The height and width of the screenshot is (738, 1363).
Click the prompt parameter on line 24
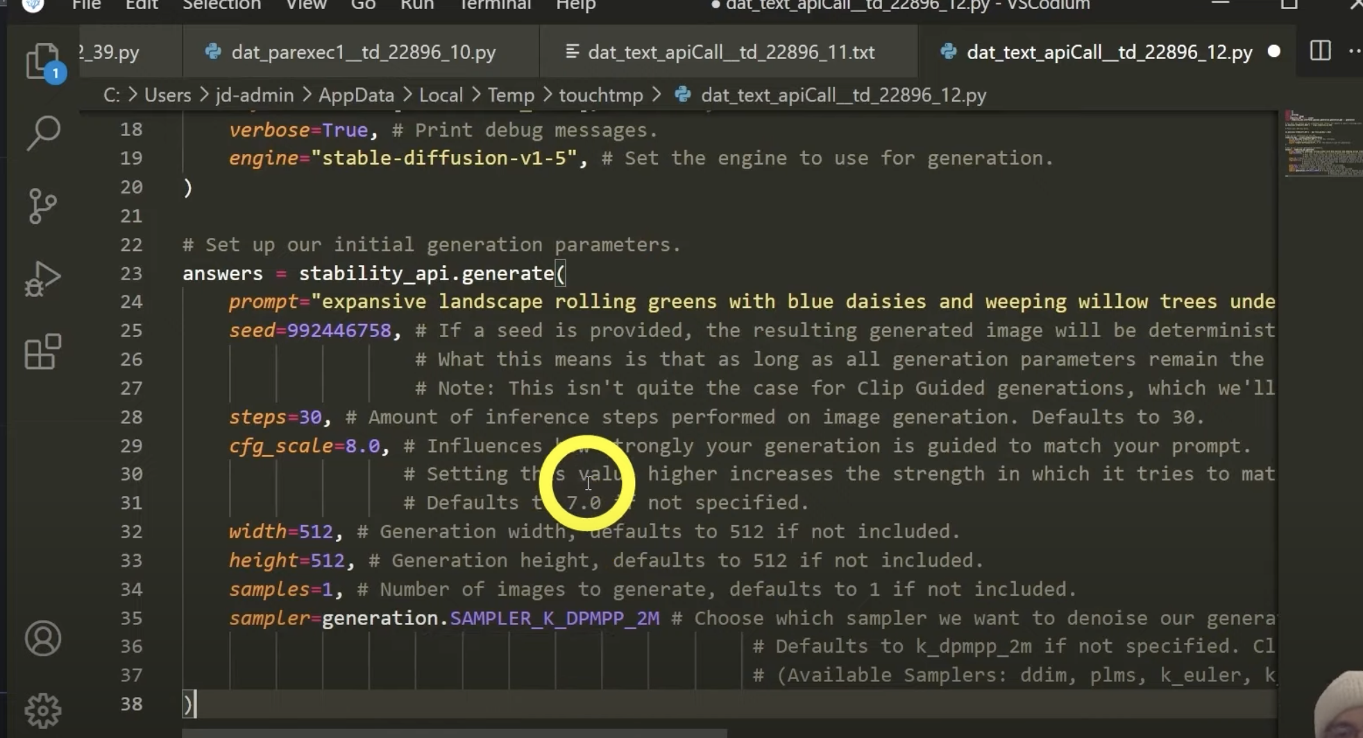tap(264, 302)
